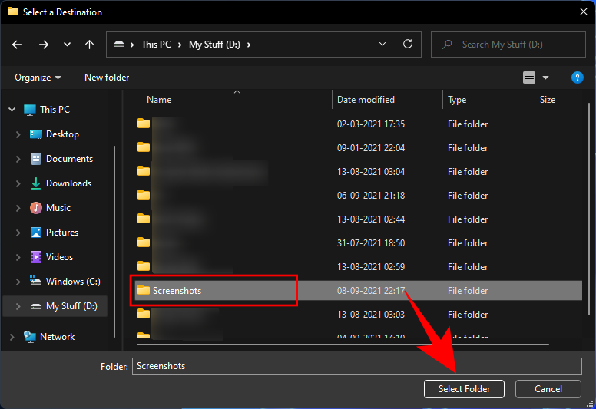Viewport: 596px width, 409px height.
Task: Select the Screenshots folder icon
Action: click(x=143, y=291)
